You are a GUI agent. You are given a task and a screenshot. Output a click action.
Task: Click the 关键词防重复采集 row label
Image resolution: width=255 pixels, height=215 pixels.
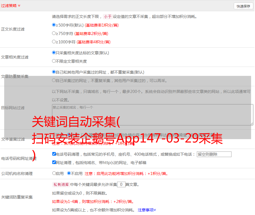coord(17,197)
